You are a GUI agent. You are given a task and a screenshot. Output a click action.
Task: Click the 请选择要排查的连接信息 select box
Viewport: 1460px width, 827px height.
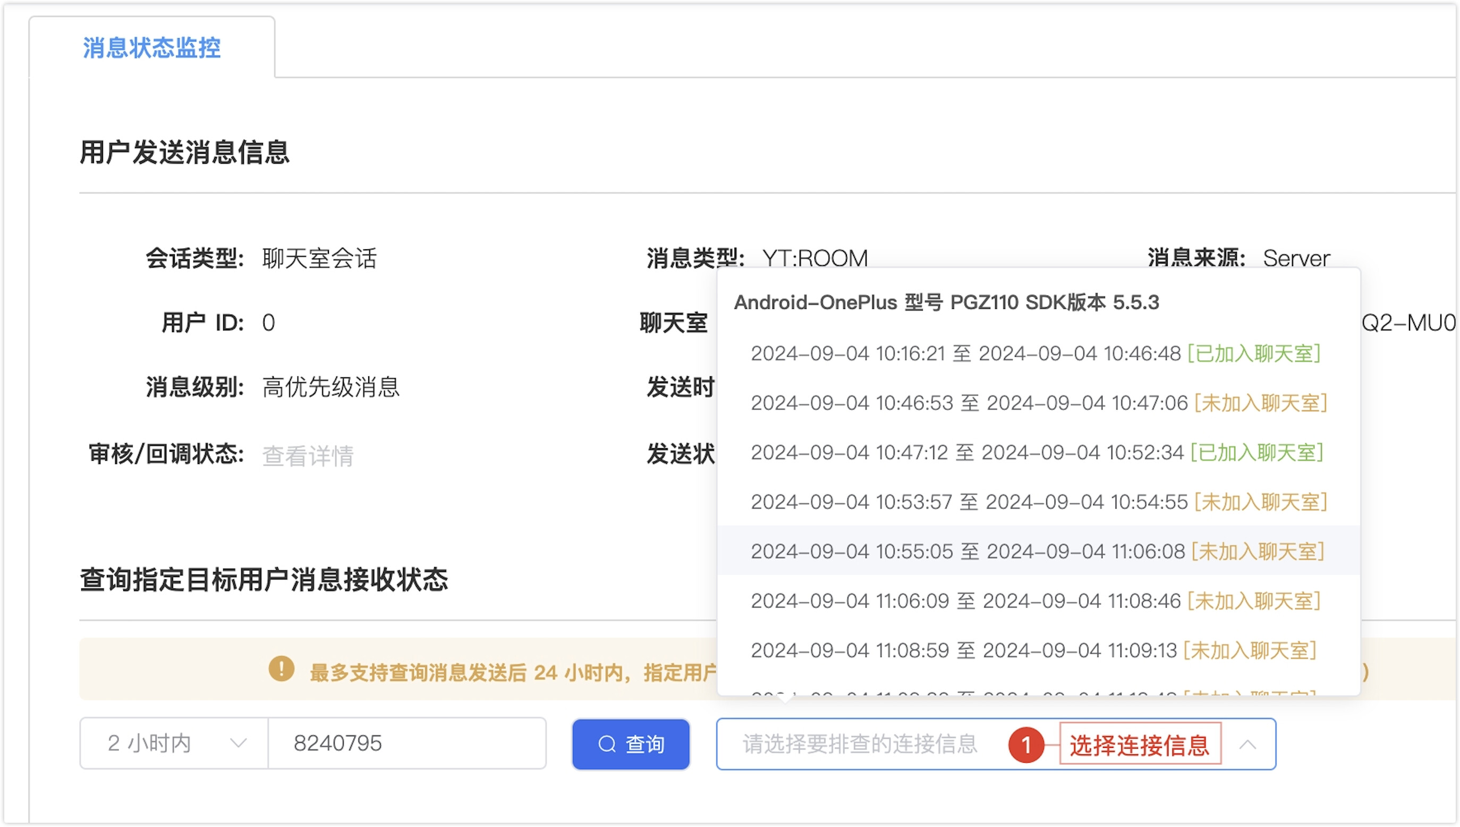(860, 744)
